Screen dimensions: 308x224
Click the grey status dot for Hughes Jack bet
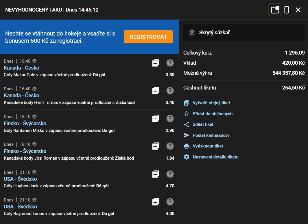[x=34, y=172]
